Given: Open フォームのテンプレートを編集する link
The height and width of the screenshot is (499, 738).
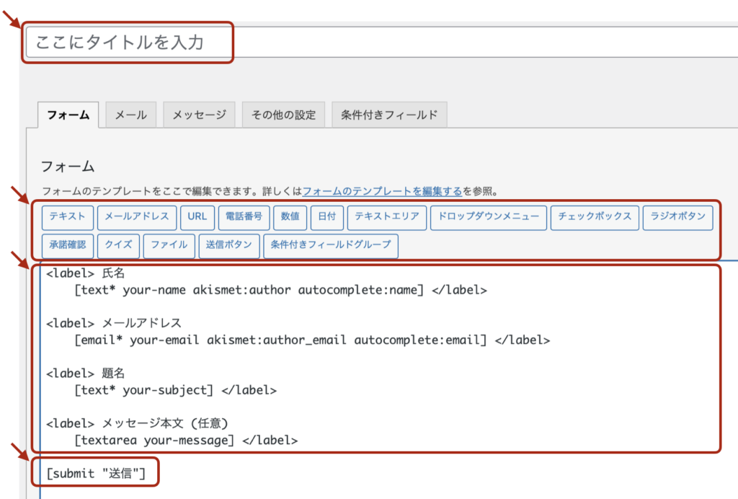Looking at the screenshot, I should pos(382,192).
